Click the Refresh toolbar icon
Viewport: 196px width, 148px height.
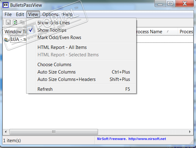15,22
